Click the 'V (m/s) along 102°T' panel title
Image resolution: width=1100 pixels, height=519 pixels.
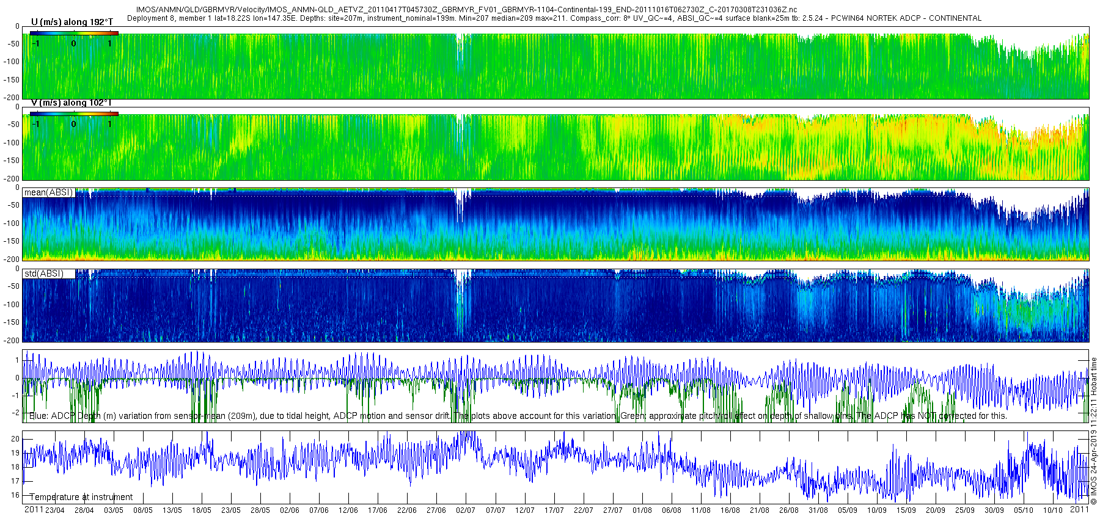point(71,103)
